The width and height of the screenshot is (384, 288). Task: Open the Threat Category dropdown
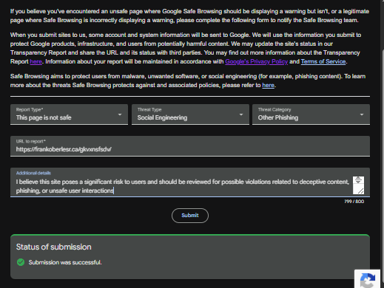pyautogui.click(x=311, y=114)
